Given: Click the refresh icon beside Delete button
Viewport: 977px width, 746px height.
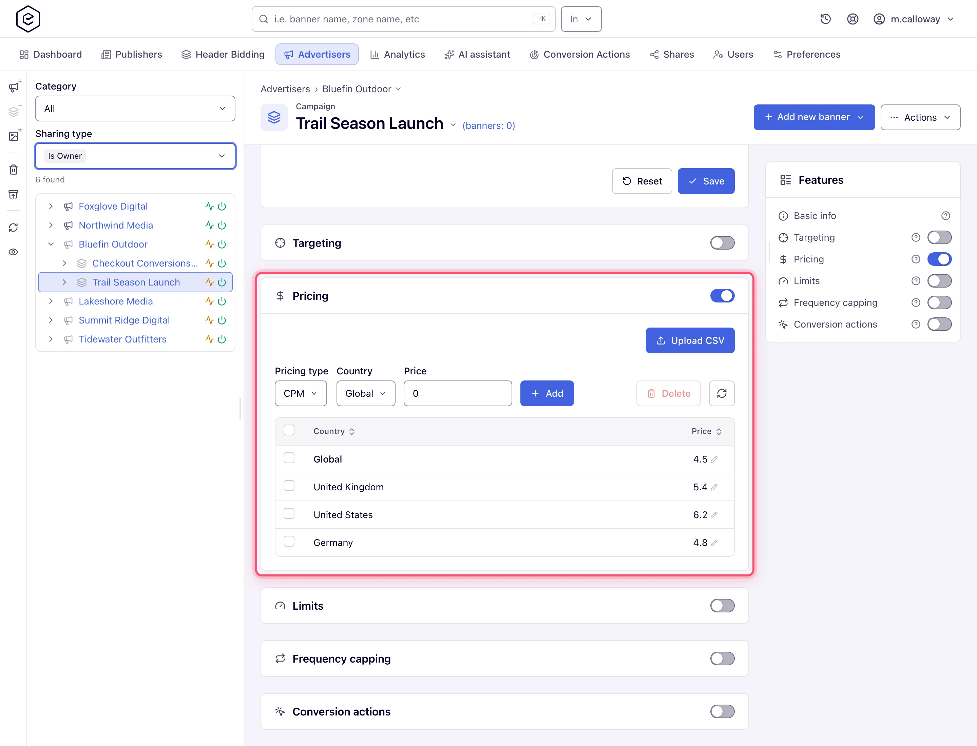Looking at the screenshot, I should coord(722,393).
